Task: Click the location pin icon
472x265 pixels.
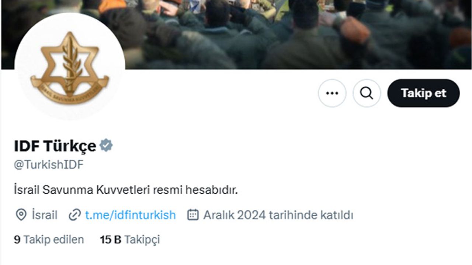Action: tap(21, 215)
